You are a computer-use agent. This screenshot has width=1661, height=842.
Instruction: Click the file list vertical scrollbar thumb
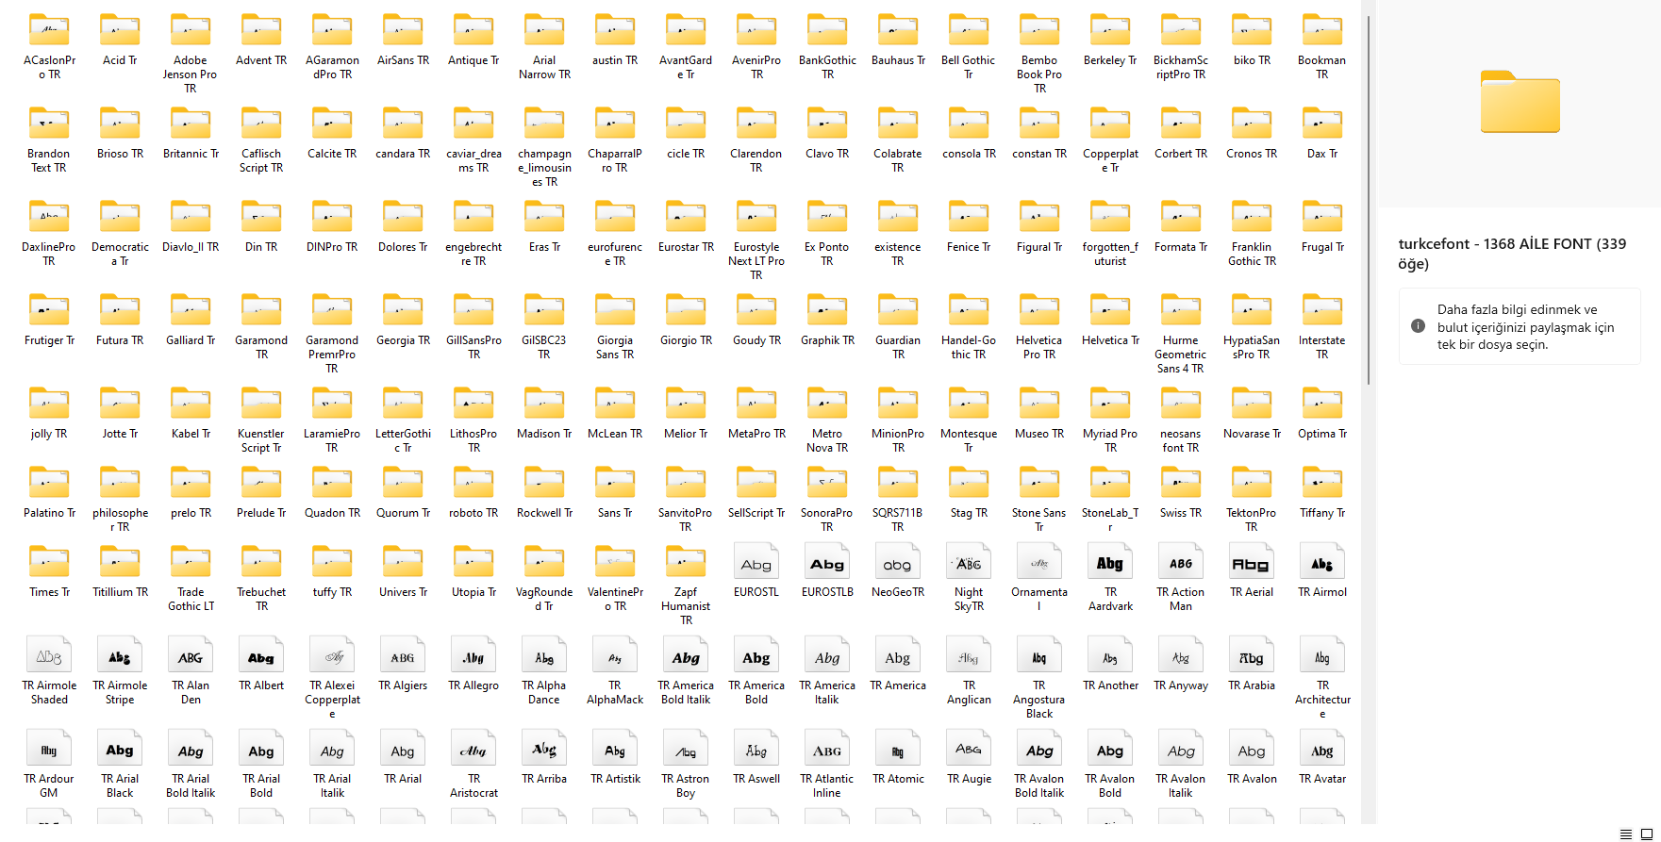tap(1368, 200)
